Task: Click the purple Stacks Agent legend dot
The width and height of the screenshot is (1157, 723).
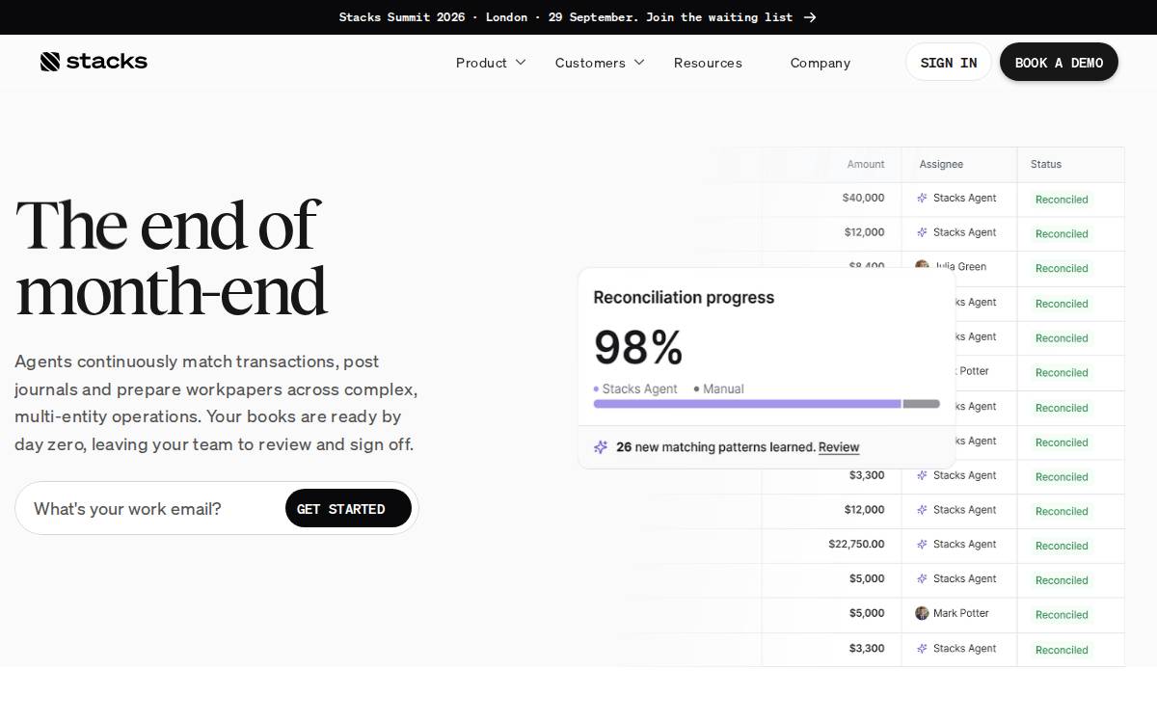Action: coord(596,388)
